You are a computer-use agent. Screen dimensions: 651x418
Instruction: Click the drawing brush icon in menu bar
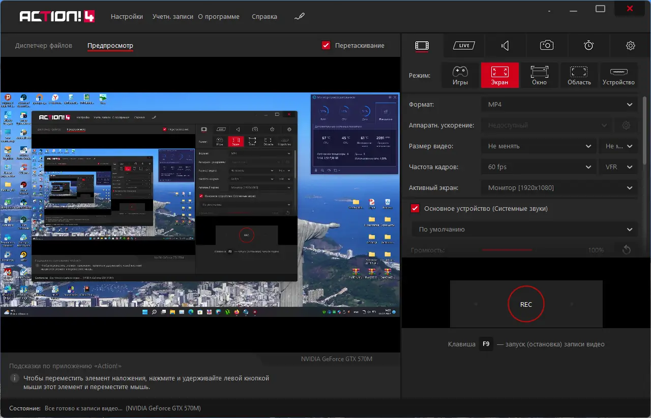[300, 16]
